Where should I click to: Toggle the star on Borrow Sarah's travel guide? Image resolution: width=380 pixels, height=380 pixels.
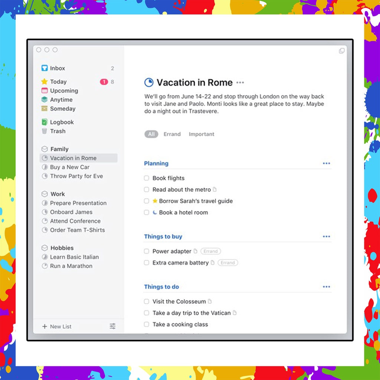(155, 201)
